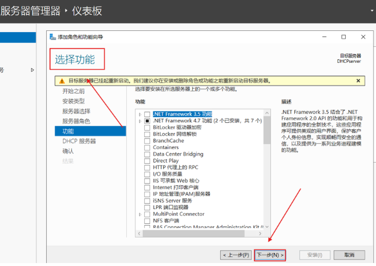Screen dimensions: 376x266
Task: Jump to the 安装类型 step
Action: [74, 101]
